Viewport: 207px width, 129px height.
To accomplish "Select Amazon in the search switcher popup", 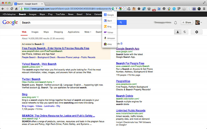I will pyautogui.click(x=109, y=38).
